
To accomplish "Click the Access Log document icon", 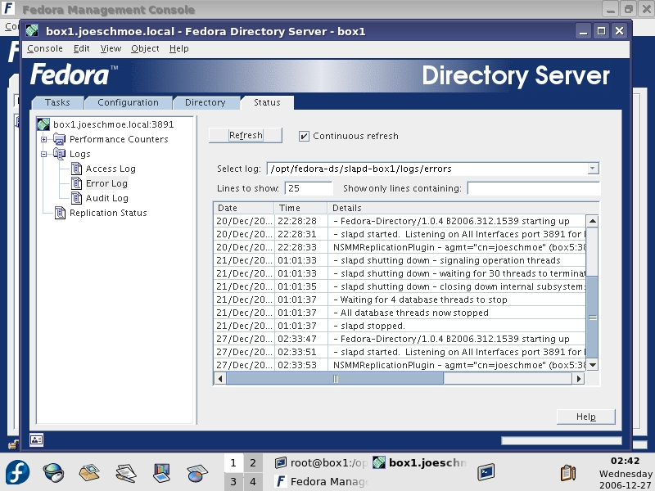I will (75, 169).
